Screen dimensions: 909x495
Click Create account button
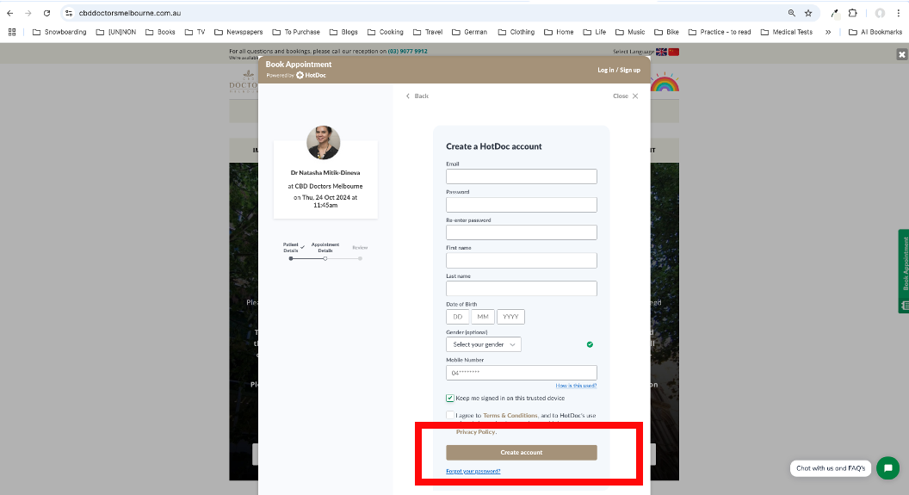pyautogui.click(x=521, y=453)
